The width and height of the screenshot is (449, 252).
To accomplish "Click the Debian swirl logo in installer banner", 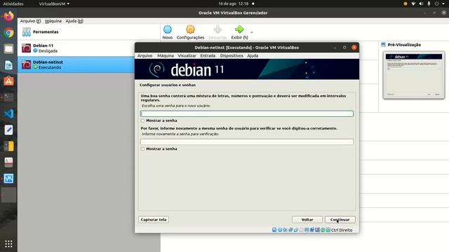I will 156,69.
